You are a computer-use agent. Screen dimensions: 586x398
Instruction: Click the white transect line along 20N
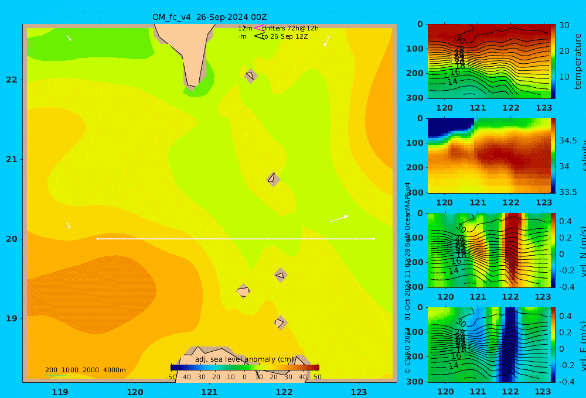236,239
